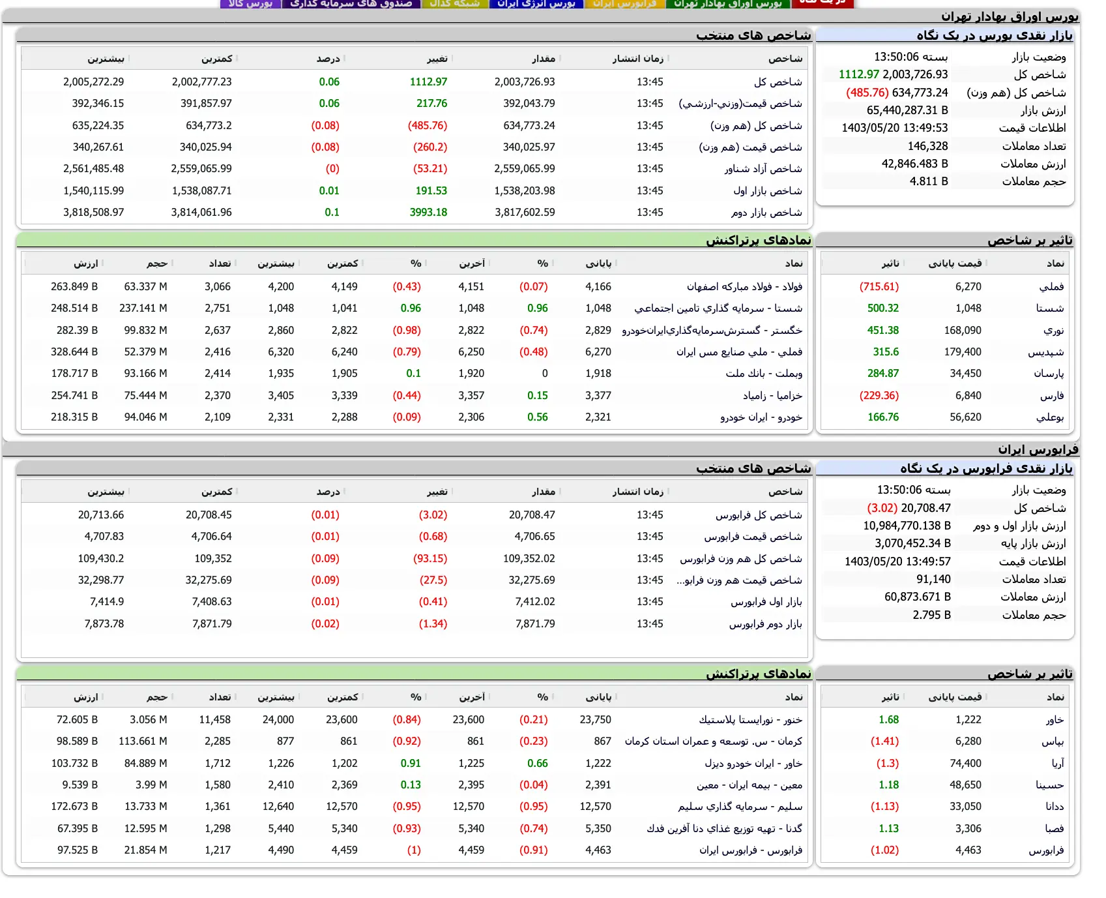Open symbol فملي - ملي صنايع مس ايران
This screenshot has width=1106, height=898.
click(739, 352)
